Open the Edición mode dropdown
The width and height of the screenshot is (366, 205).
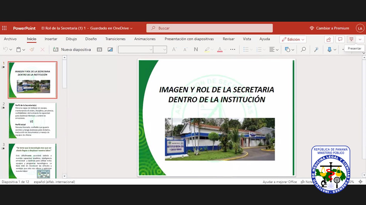tap(293, 40)
